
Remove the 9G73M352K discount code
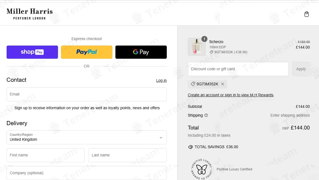point(223,84)
